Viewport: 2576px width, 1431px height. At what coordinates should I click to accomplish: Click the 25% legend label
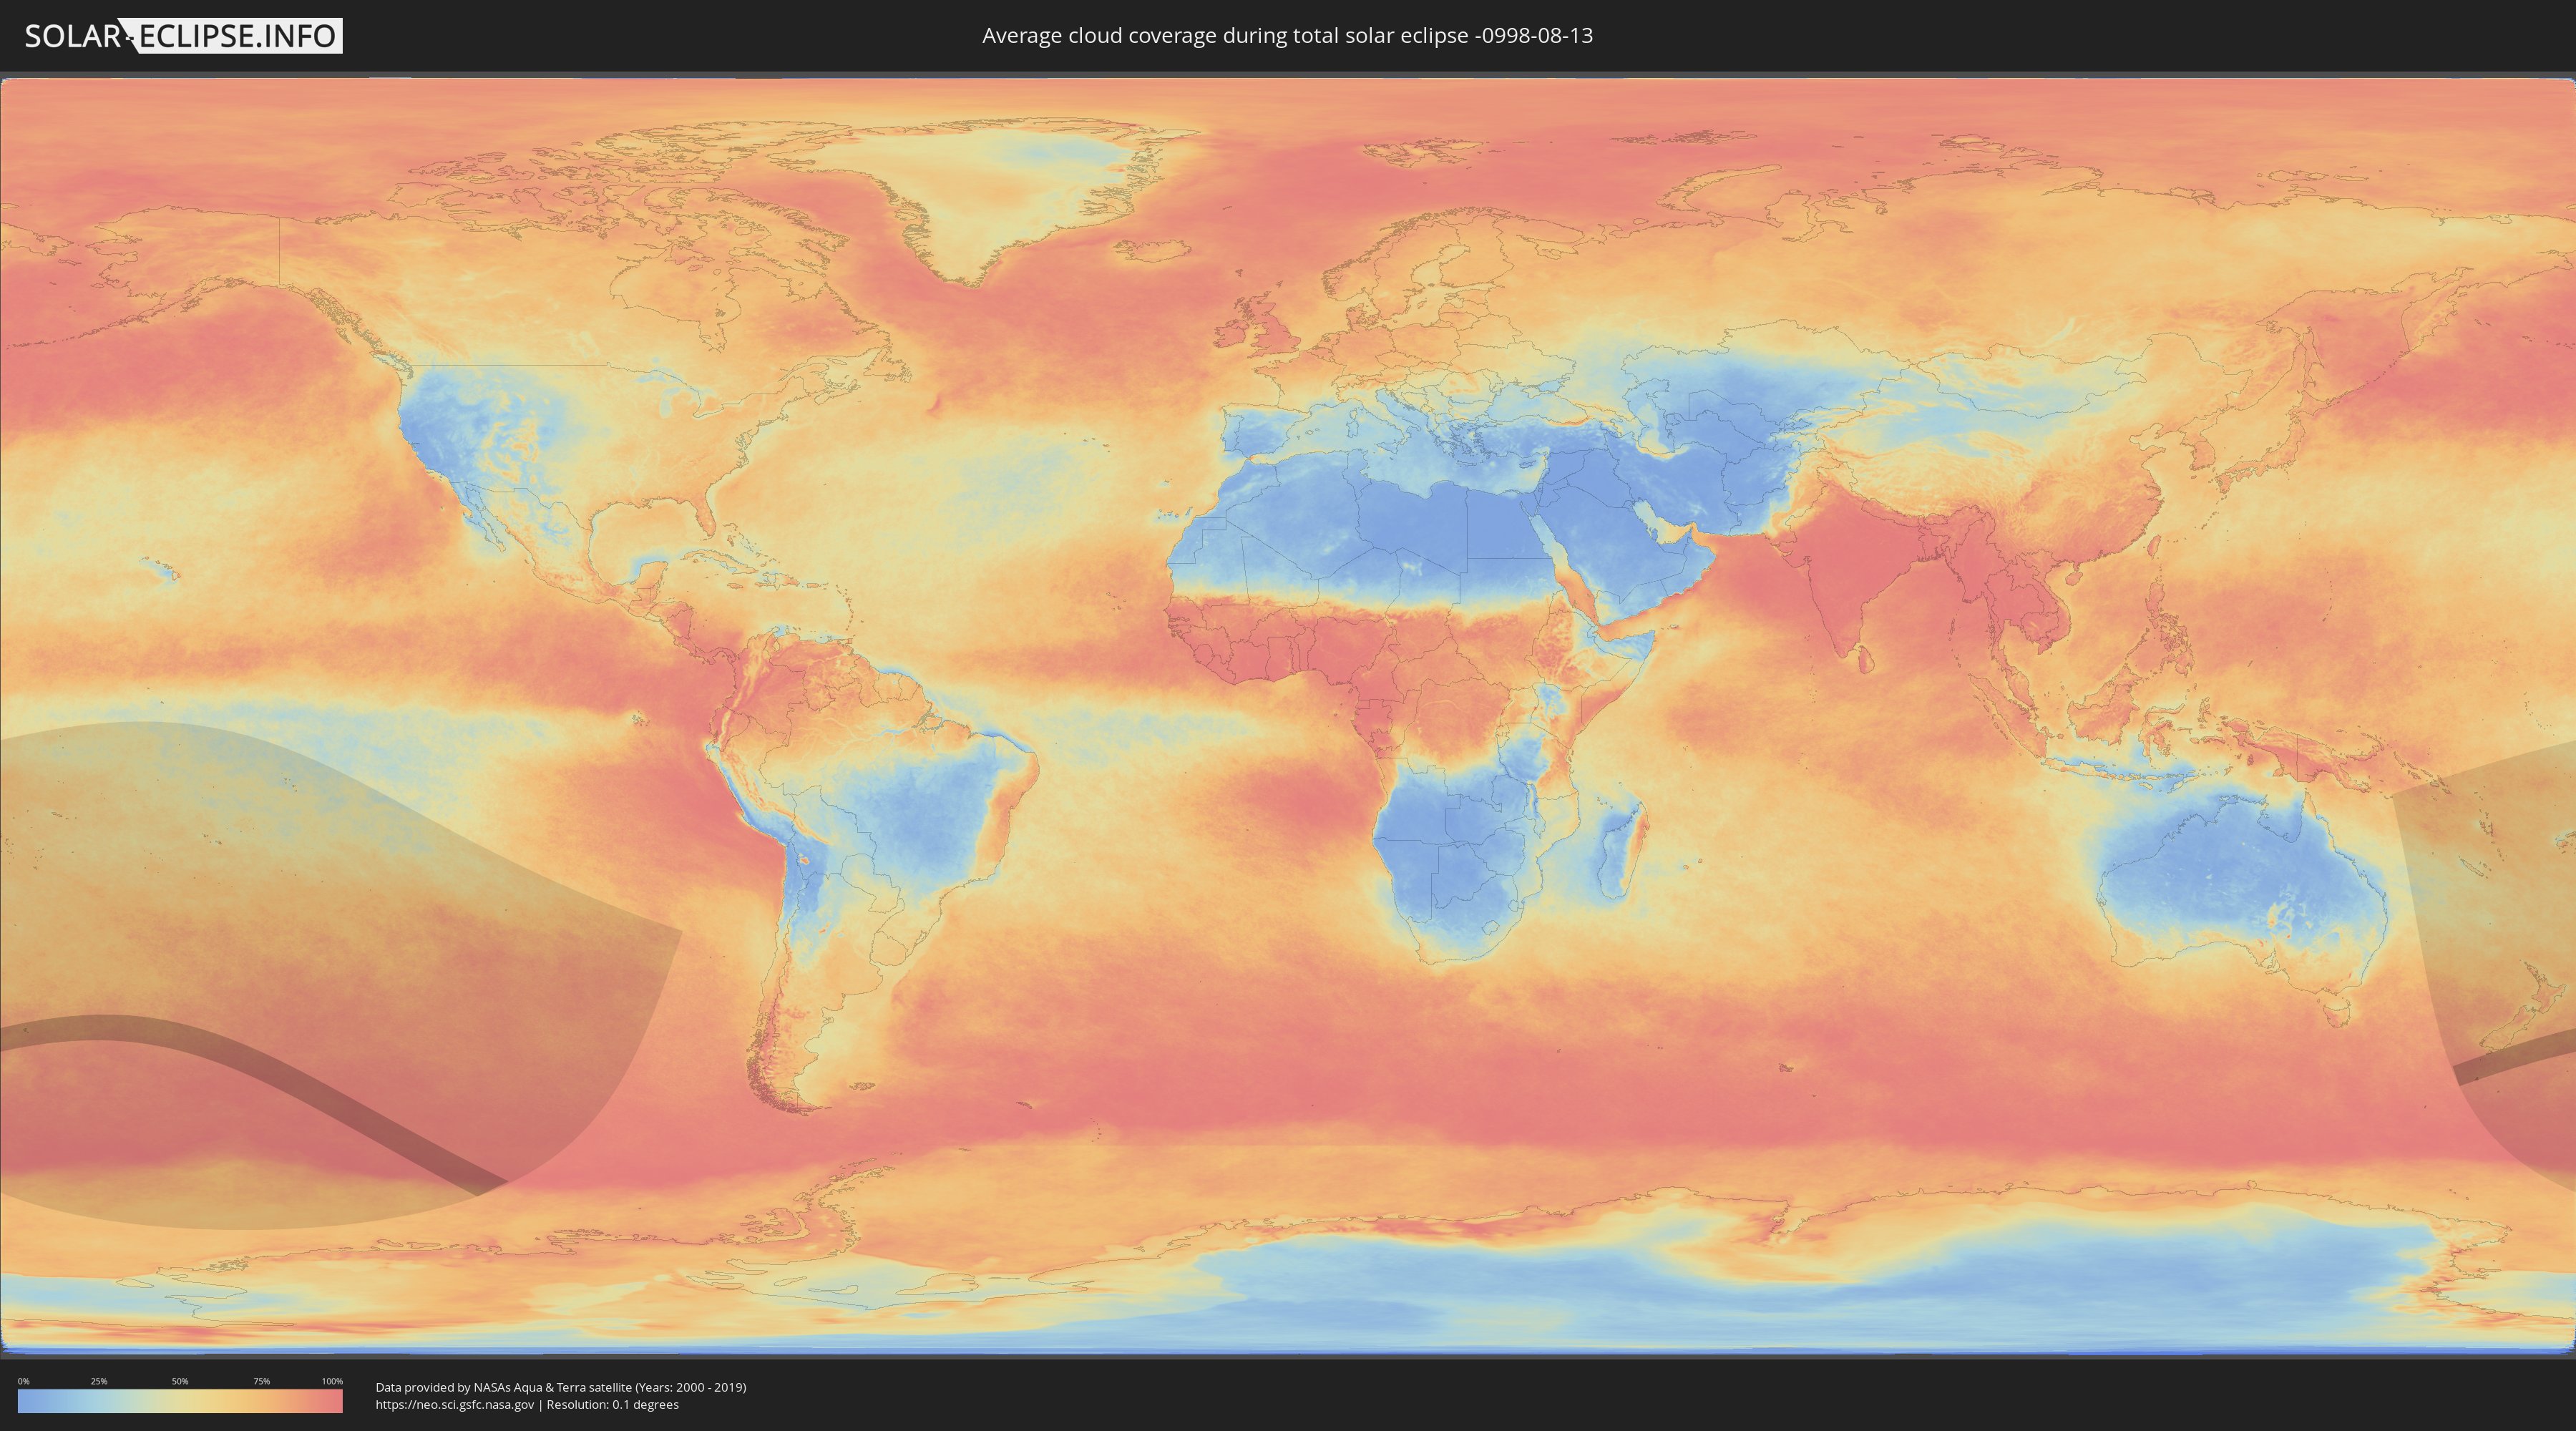(99, 1381)
